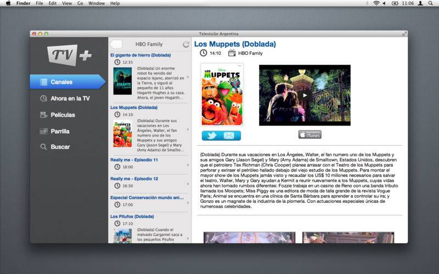Expand El gigante de hierro row chevron

188,77
